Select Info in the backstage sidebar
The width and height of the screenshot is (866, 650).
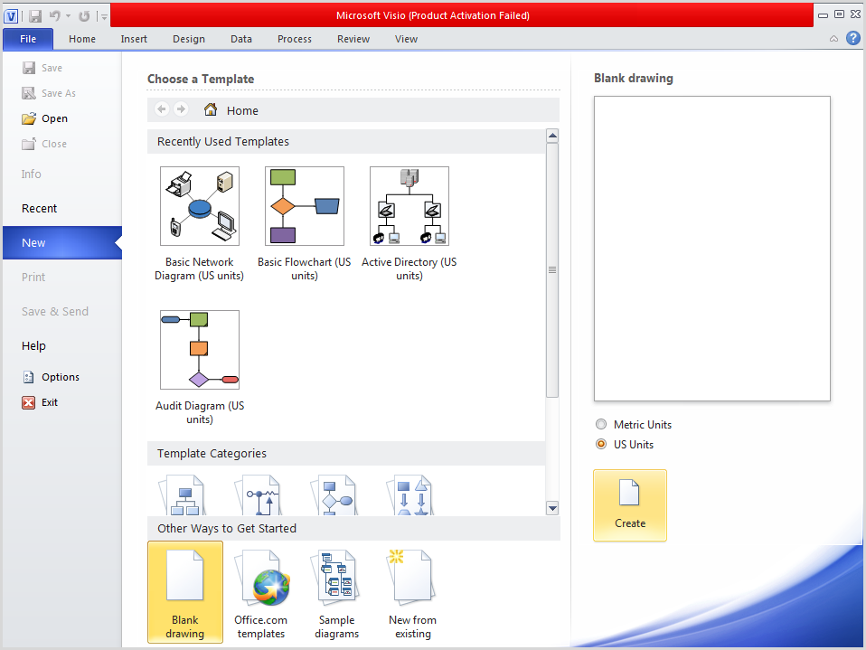point(32,174)
